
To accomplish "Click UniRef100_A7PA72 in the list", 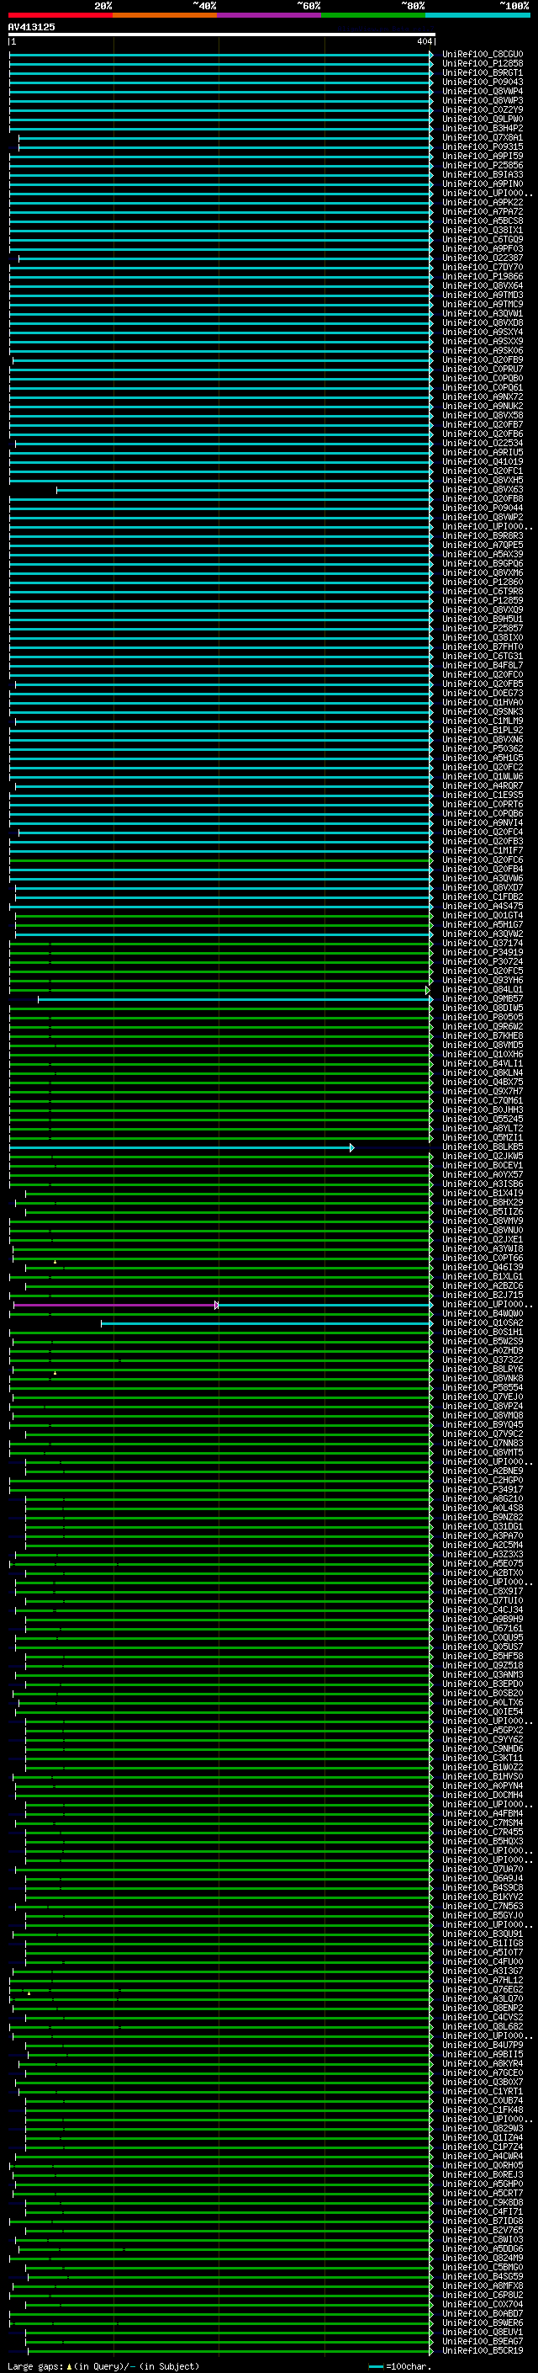I will 482,212.
